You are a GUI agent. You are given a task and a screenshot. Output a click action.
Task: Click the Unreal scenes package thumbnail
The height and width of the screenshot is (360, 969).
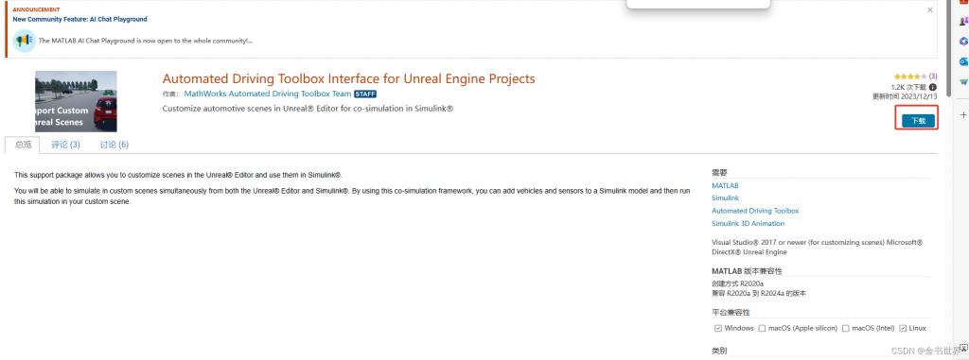click(x=76, y=101)
